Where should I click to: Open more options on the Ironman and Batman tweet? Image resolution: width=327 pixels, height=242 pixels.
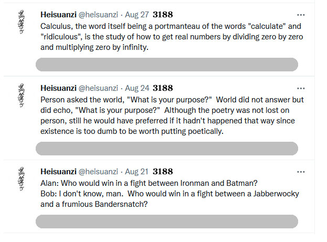click(x=301, y=172)
